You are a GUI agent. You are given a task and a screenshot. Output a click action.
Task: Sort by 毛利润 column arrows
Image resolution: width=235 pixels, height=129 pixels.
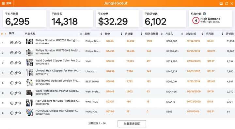222,34
